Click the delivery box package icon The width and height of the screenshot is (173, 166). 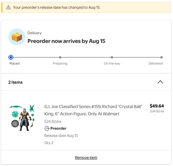click(x=17, y=37)
